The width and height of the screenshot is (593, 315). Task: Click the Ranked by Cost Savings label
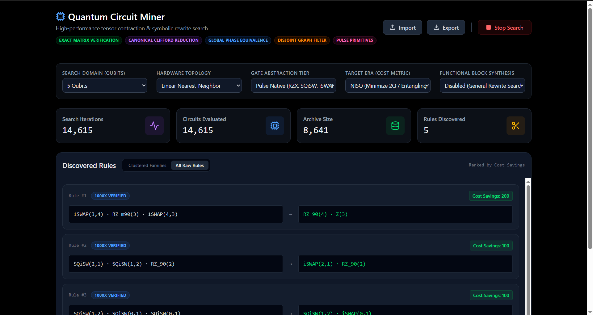click(x=497, y=165)
